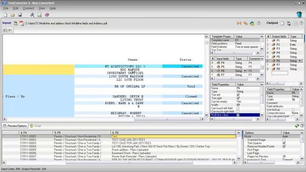This screenshot has width=306, height=172.
Task: Click the 6. P6 preview column header
Action: [173, 133]
